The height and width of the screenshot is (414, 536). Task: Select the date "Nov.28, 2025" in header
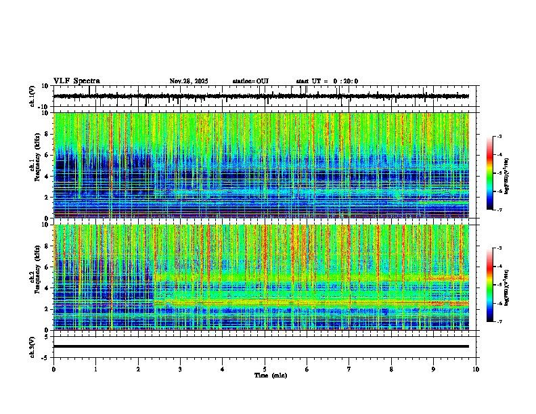189,81
